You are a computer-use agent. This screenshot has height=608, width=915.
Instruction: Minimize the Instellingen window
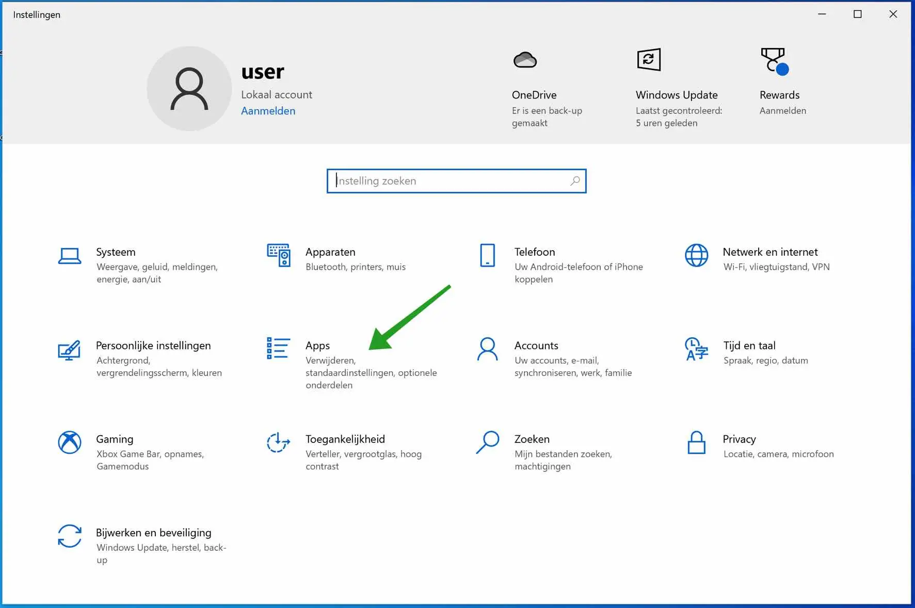822,14
